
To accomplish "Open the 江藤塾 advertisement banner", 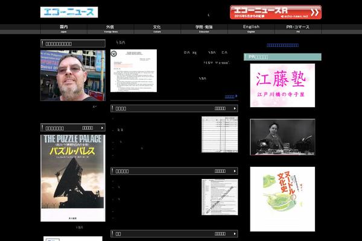I will pyautogui.click(x=282, y=86).
